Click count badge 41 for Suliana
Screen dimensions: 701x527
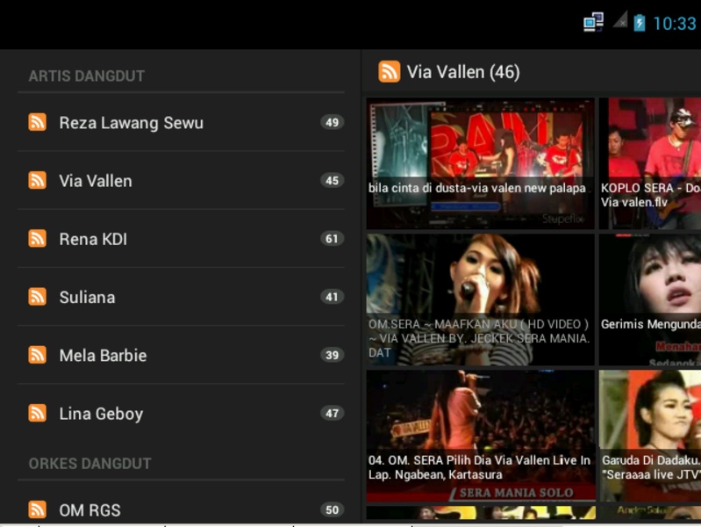point(332,297)
